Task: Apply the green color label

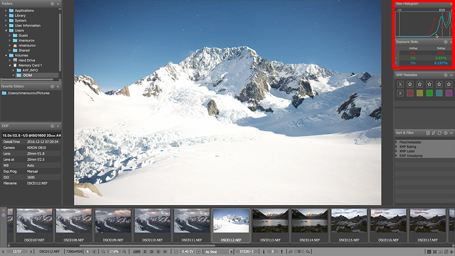Action: pos(429,93)
